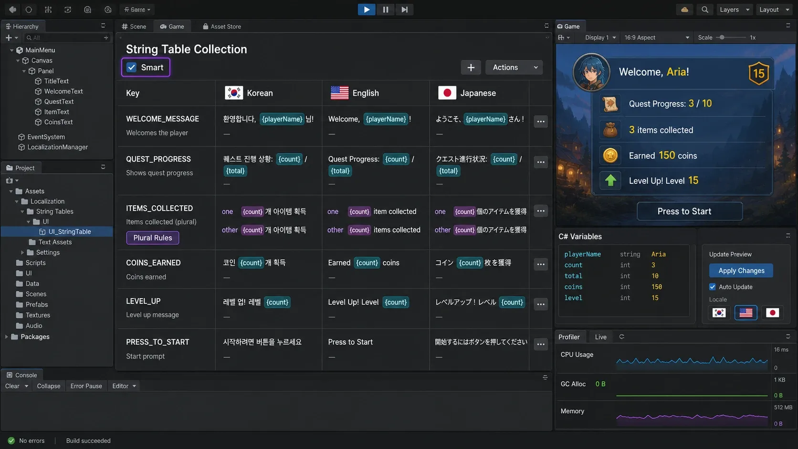The image size is (798, 449).
Task: Add a new string table entry
Action: [471, 67]
